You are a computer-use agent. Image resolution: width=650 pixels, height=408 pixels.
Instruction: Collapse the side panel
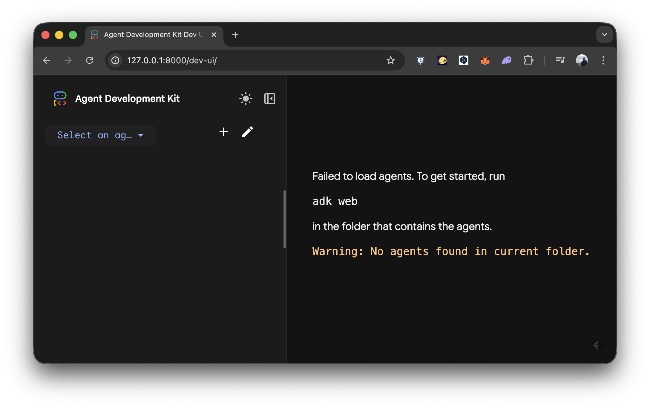269,99
